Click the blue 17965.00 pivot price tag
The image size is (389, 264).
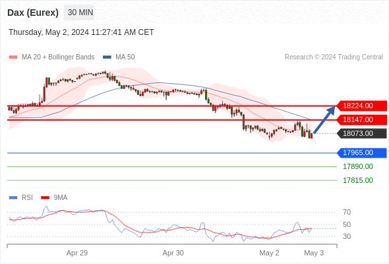tap(362, 152)
